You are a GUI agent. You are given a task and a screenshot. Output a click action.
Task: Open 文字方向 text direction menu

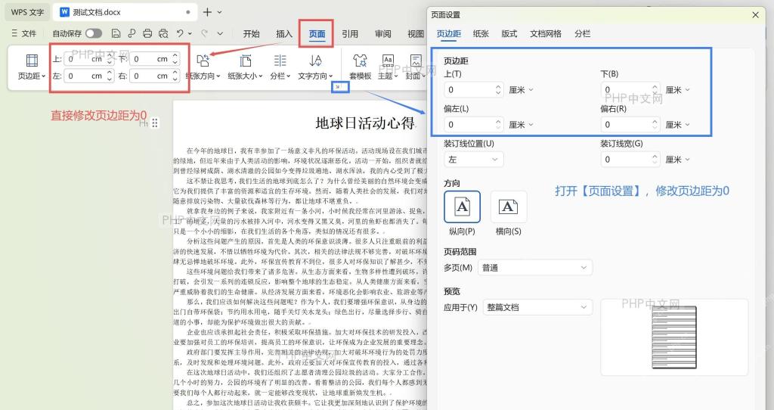(x=315, y=67)
